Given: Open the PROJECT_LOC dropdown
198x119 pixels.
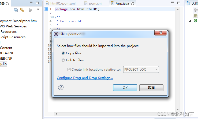Looking at the screenshot, I should (141, 69).
